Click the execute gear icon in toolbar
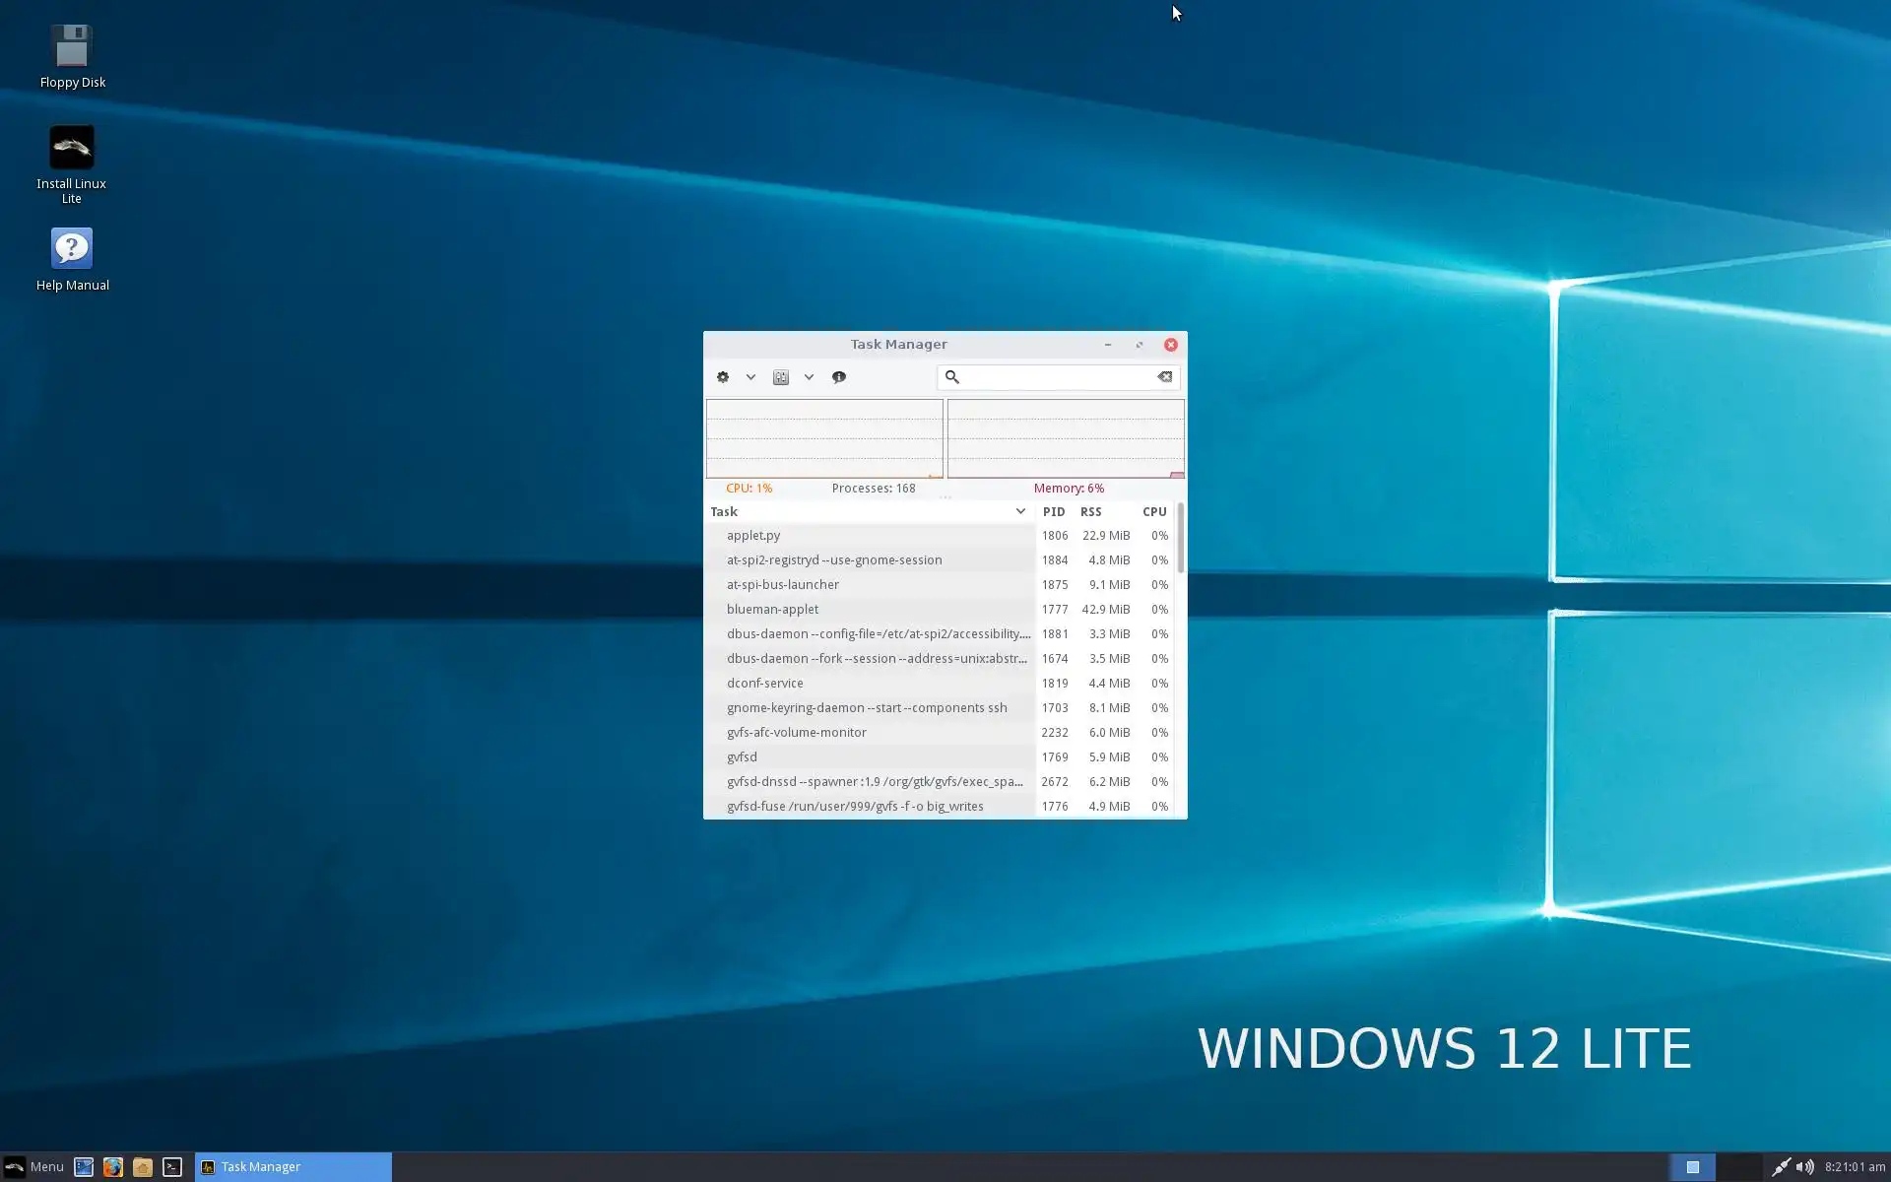 723,377
